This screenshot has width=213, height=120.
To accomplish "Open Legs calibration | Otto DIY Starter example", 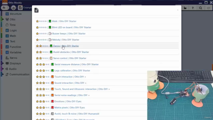I will (72, 70).
